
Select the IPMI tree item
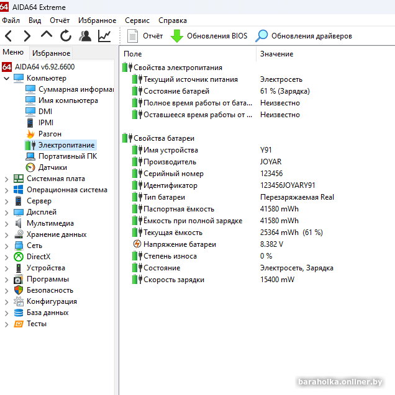pyautogui.click(x=46, y=123)
